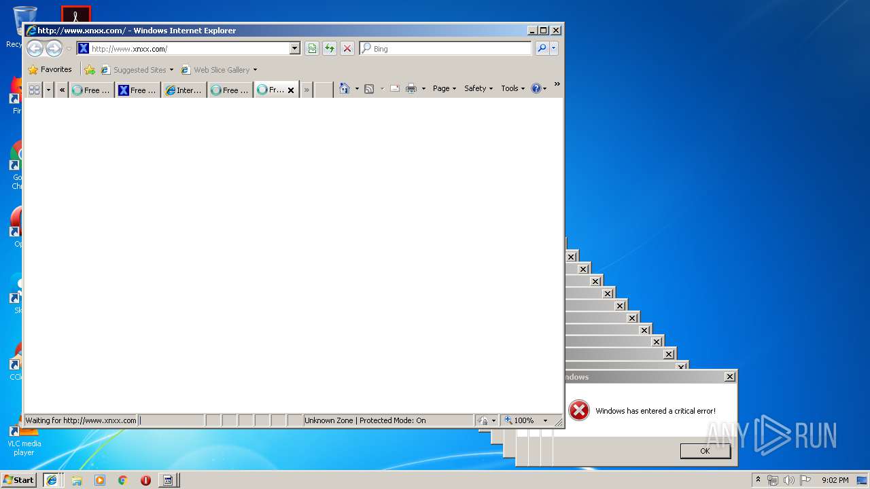
Task: Click the Add to Favorites Bar icon
Action: click(90, 69)
